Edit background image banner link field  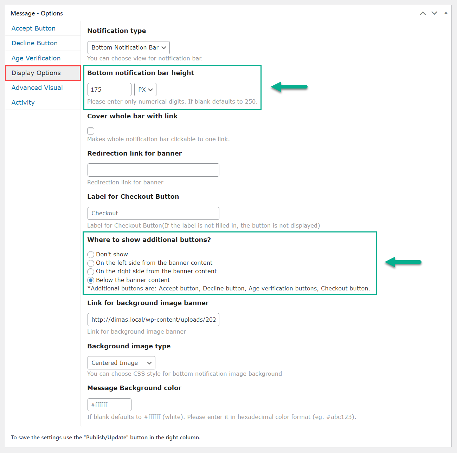point(153,320)
